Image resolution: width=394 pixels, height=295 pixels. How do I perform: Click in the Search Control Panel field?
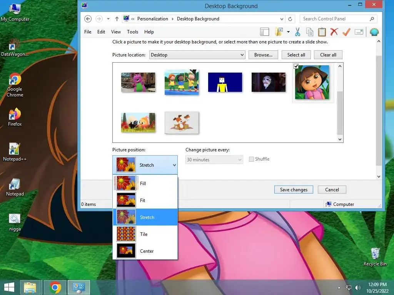click(x=338, y=19)
